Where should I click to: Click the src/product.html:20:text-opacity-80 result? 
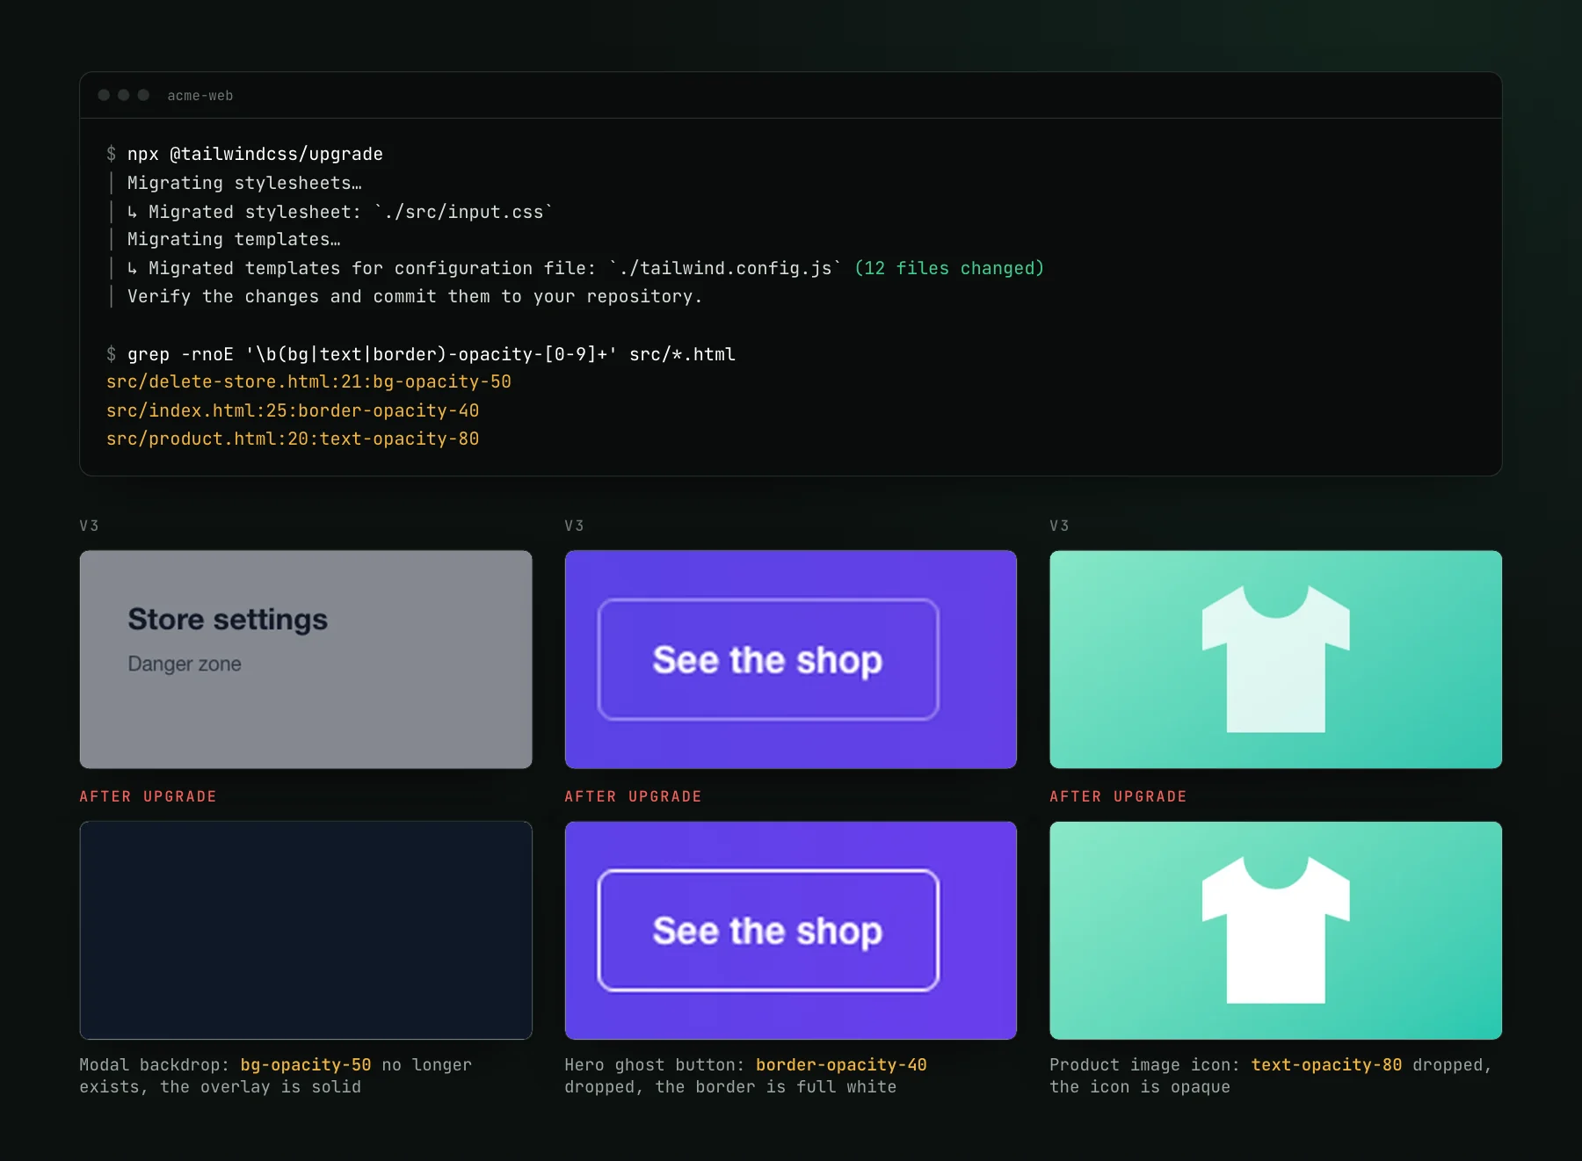pos(293,439)
